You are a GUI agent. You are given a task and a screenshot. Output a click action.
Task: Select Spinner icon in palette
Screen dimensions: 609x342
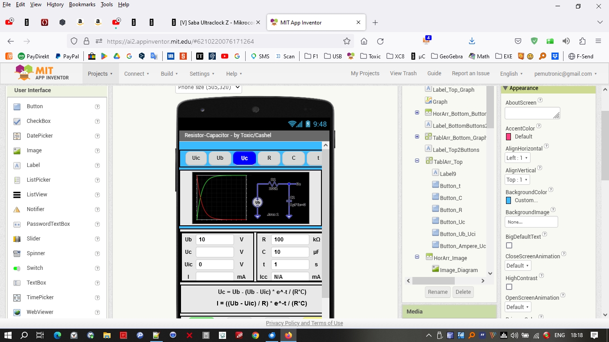click(17, 253)
